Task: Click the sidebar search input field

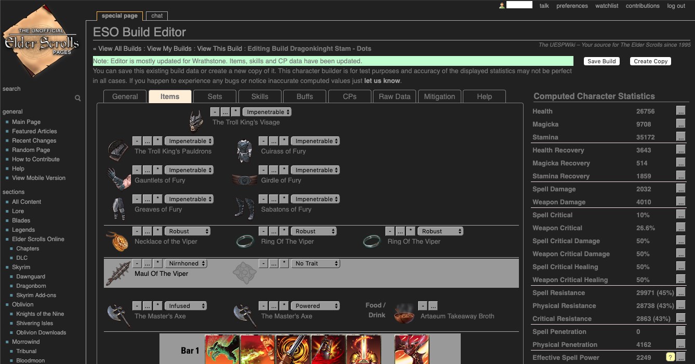Action: click(x=37, y=98)
